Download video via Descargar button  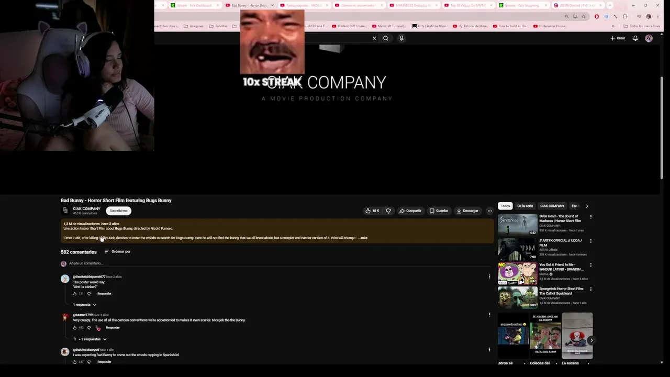(x=467, y=211)
